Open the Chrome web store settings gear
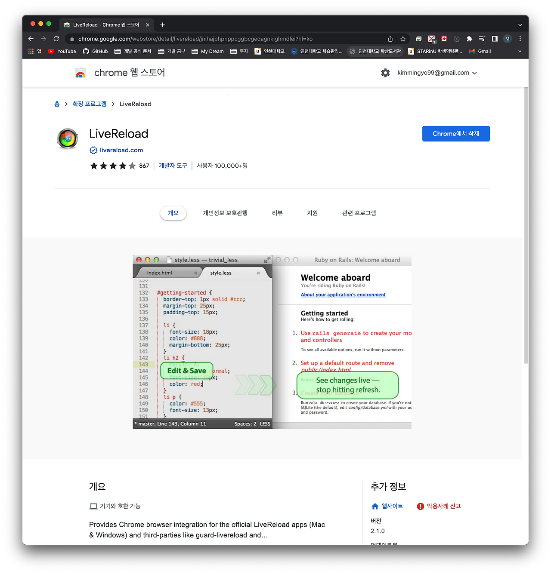551x574 pixels. point(385,73)
